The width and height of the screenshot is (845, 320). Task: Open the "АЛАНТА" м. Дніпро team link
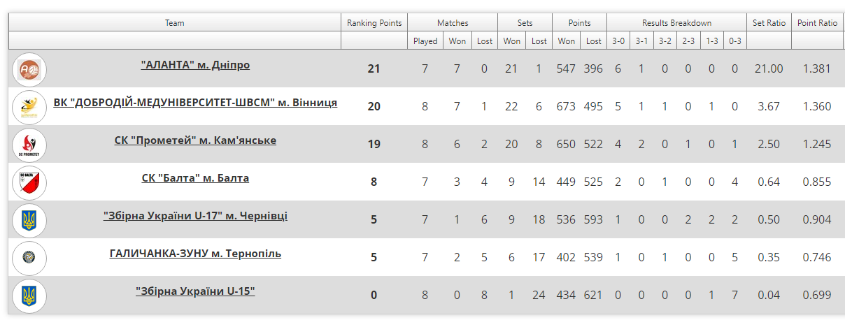(195, 65)
